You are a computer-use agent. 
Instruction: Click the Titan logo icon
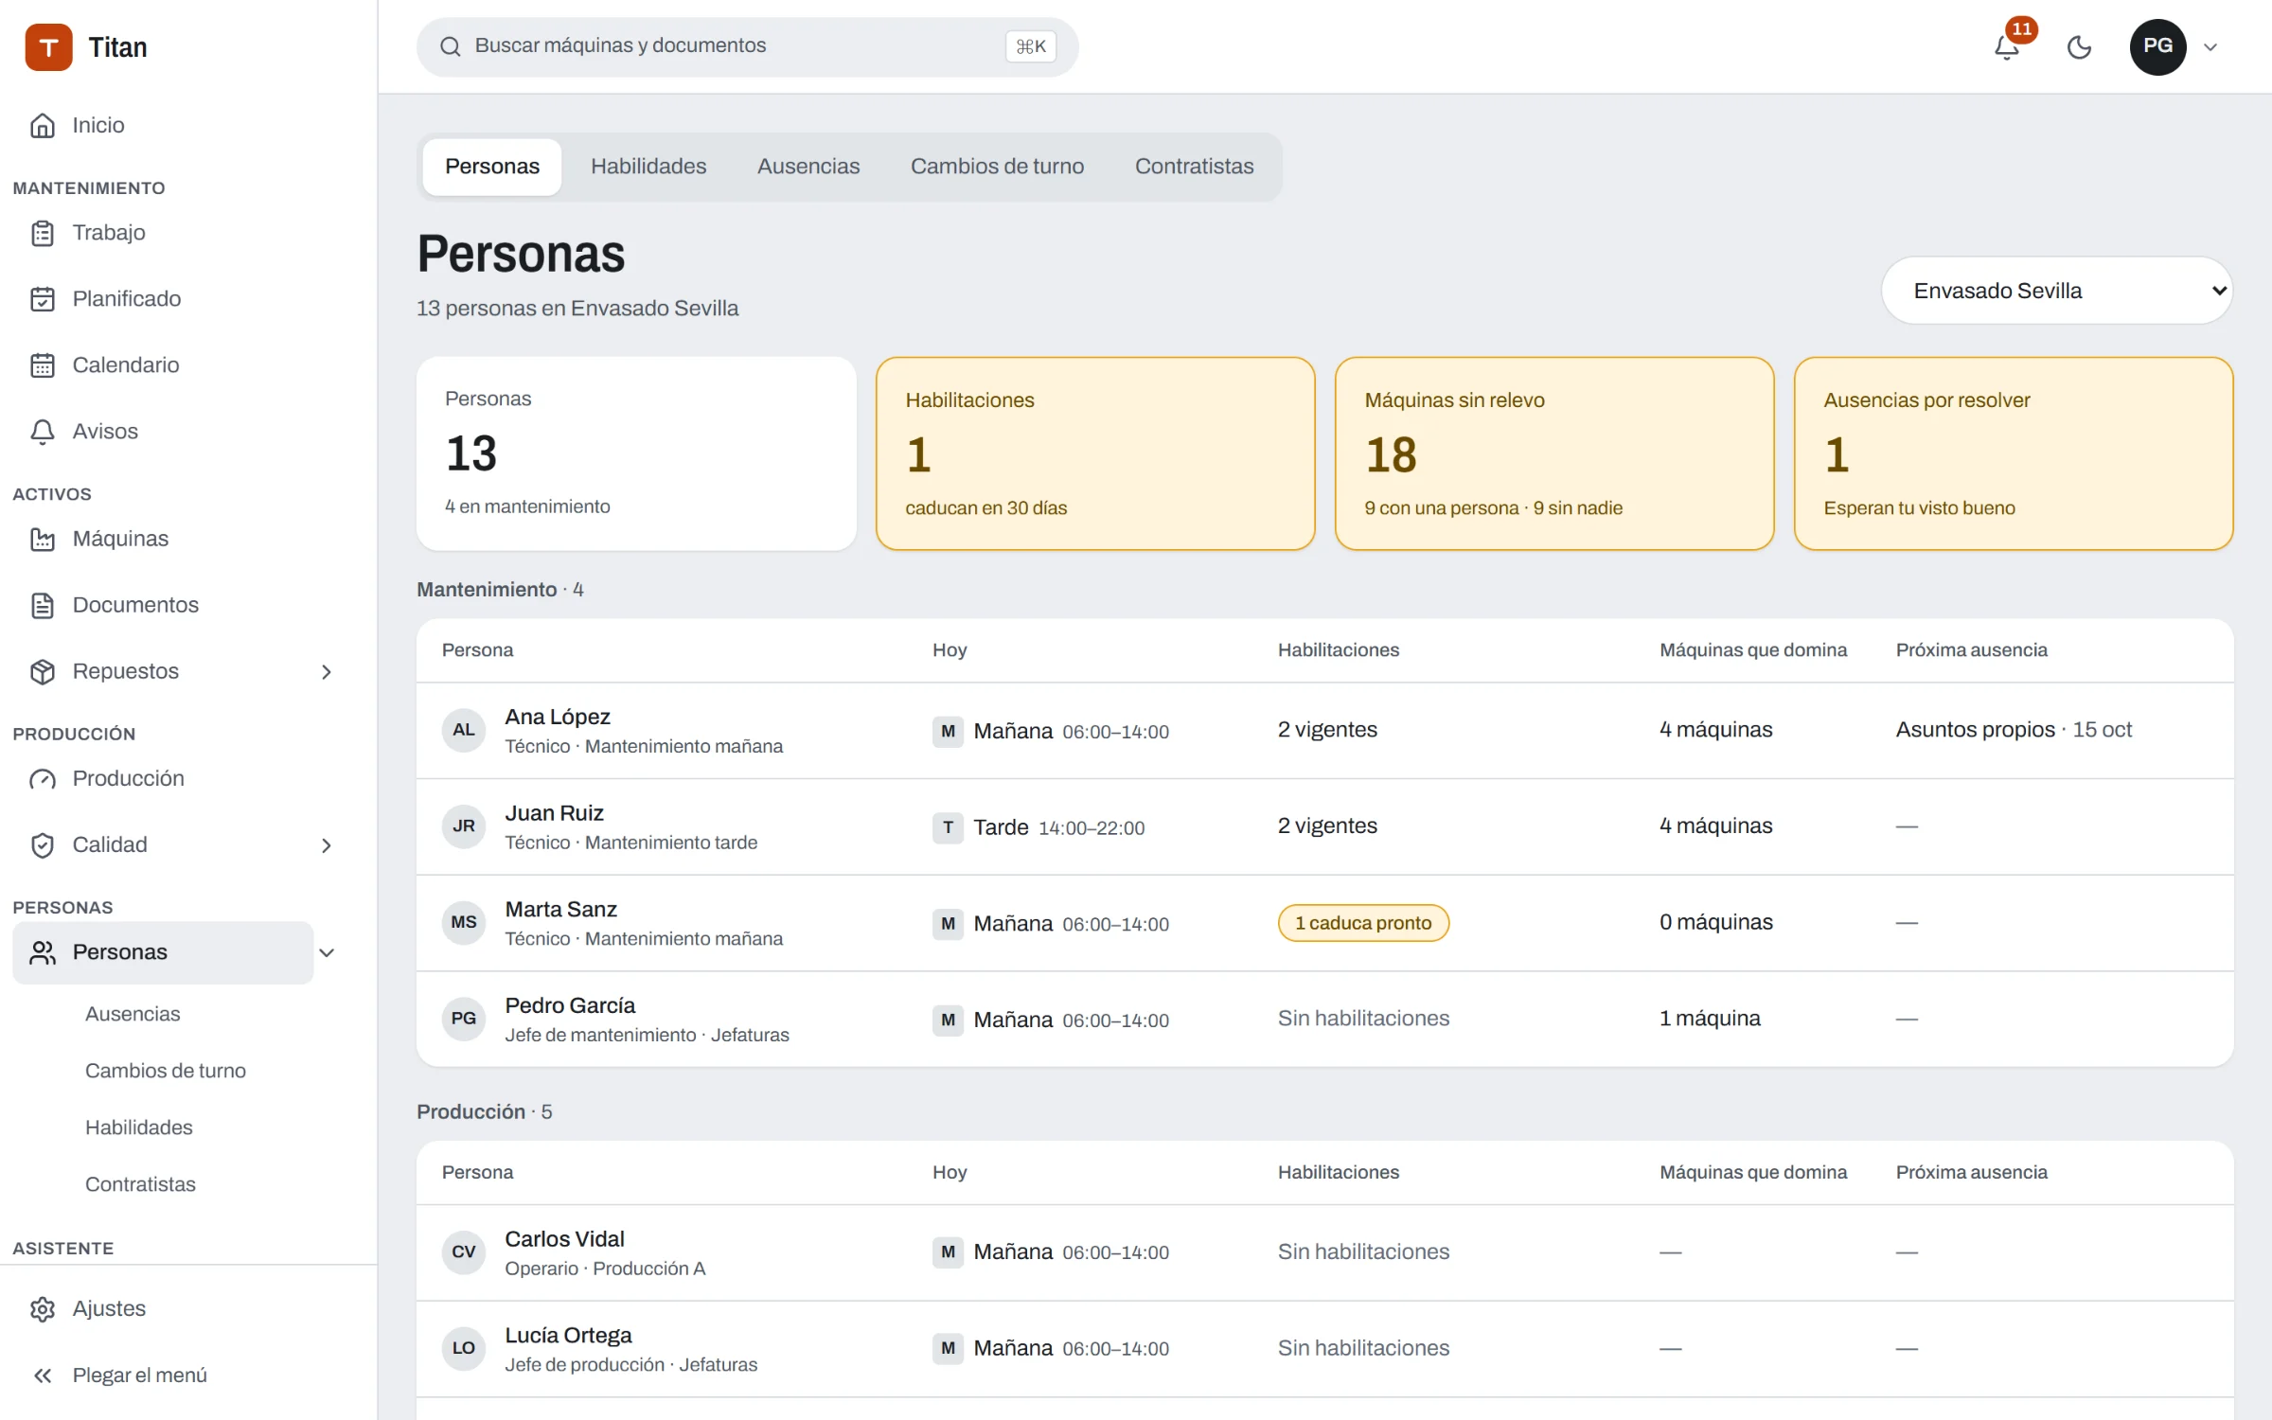(x=48, y=47)
